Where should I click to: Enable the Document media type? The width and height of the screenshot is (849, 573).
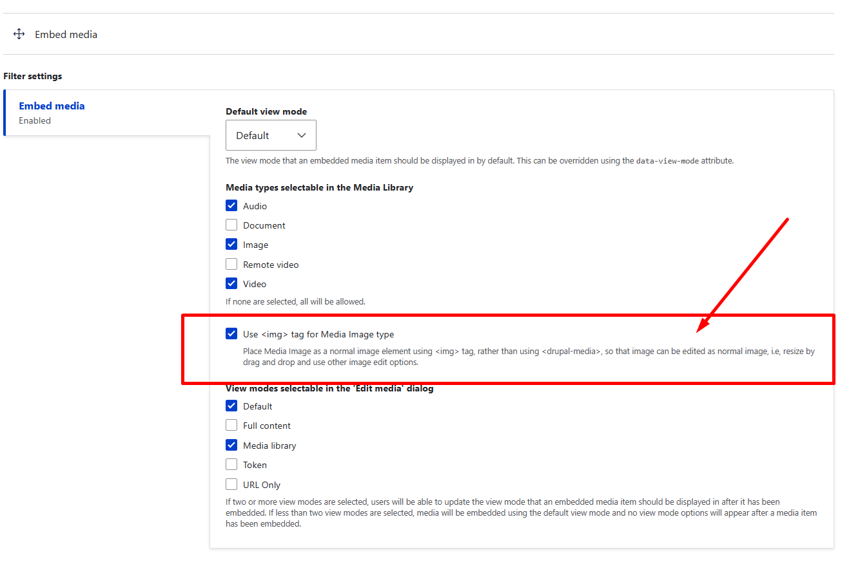[x=231, y=225]
